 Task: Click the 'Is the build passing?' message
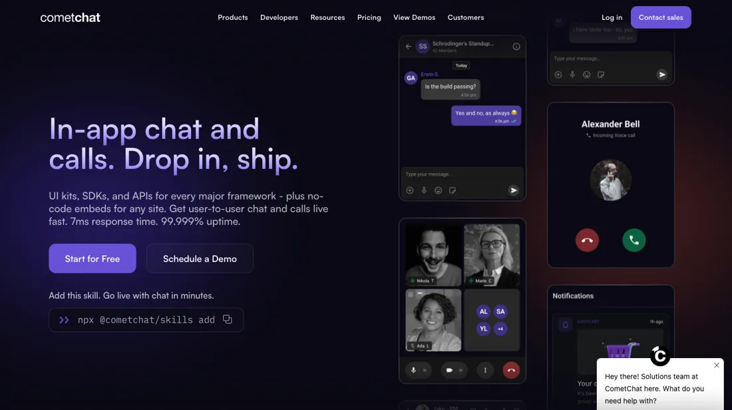[x=451, y=89]
